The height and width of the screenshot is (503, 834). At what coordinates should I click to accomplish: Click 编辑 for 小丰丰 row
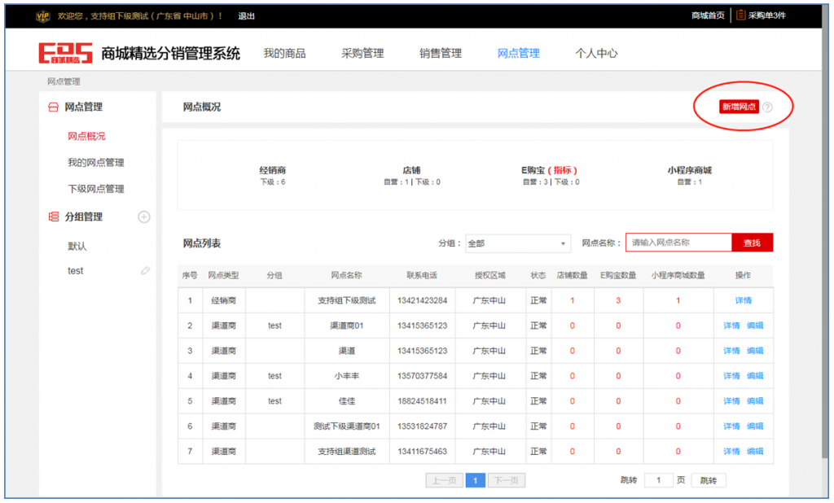pos(755,375)
